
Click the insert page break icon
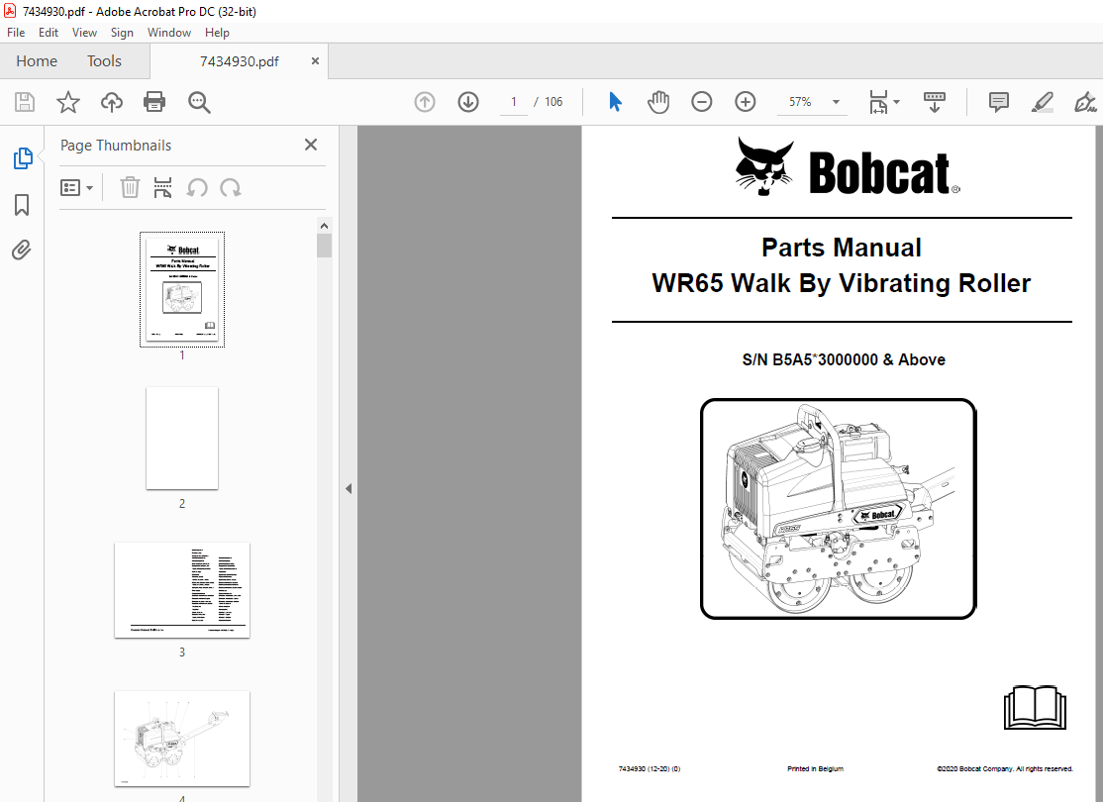point(162,188)
